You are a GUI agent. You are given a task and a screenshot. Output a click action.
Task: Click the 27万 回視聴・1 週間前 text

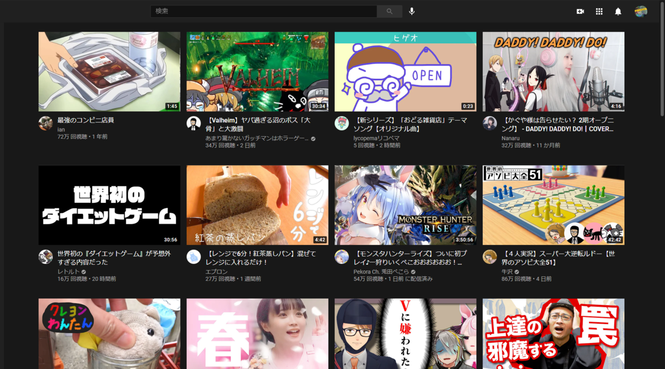coord(233,279)
